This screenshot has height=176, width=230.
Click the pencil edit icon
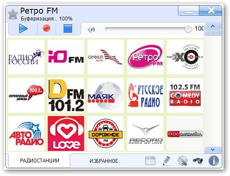point(166,161)
